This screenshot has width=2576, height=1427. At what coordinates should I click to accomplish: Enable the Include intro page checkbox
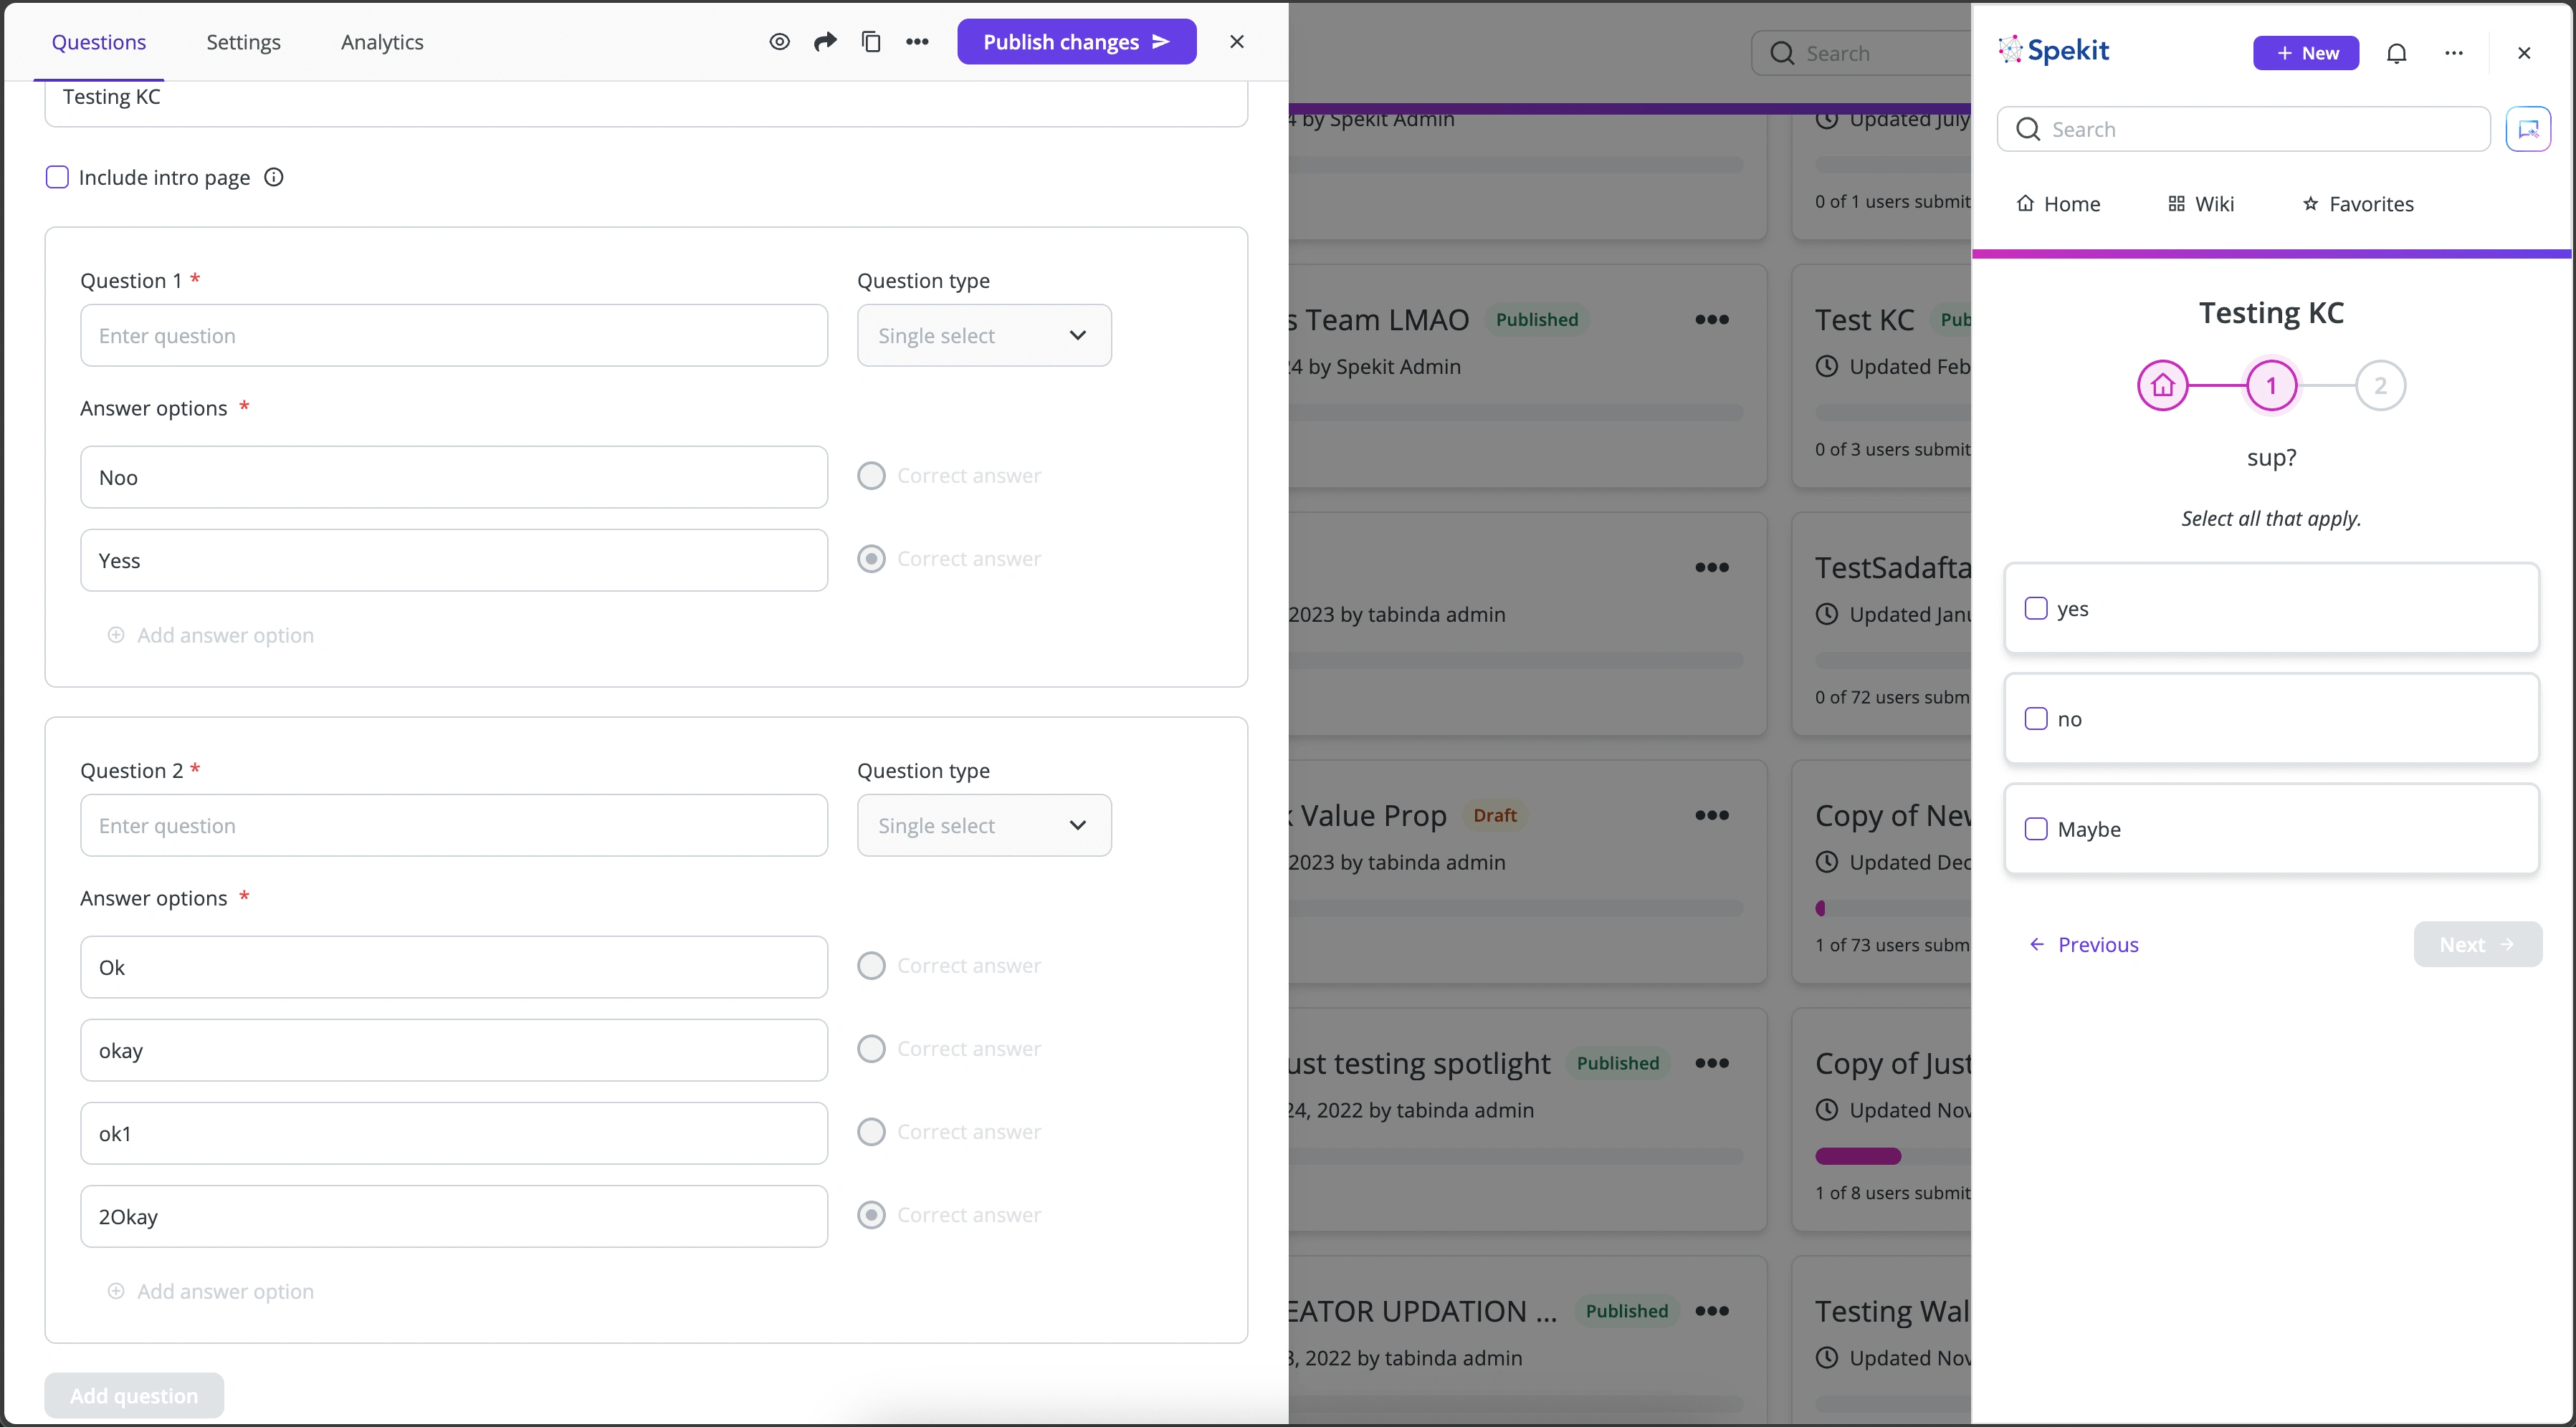[58, 178]
